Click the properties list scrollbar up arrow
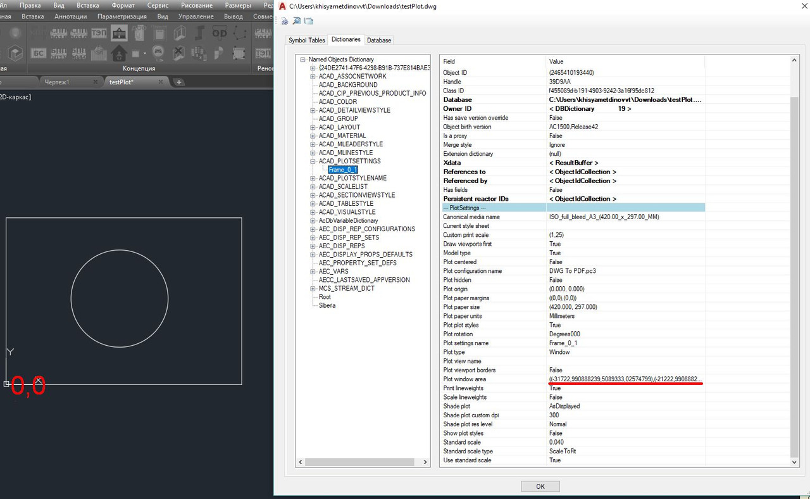The width and height of the screenshot is (810, 499). [795, 60]
